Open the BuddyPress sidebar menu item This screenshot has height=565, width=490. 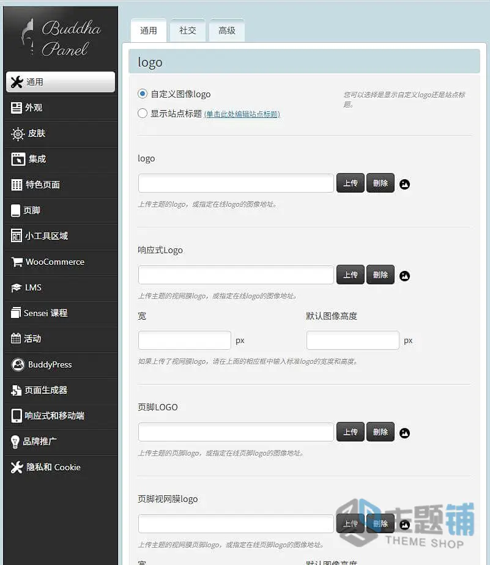(61, 364)
